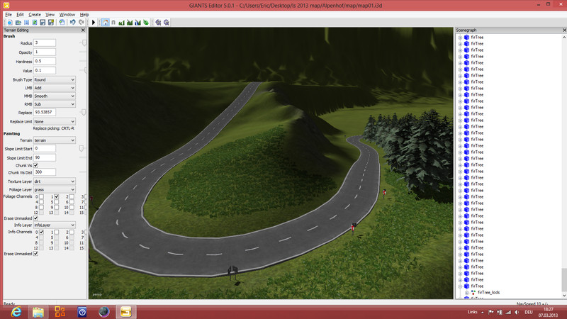Image resolution: width=567 pixels, height=319 pixels.
Task: Click the help question mark taskbar icon
Action: coord(82,312)
